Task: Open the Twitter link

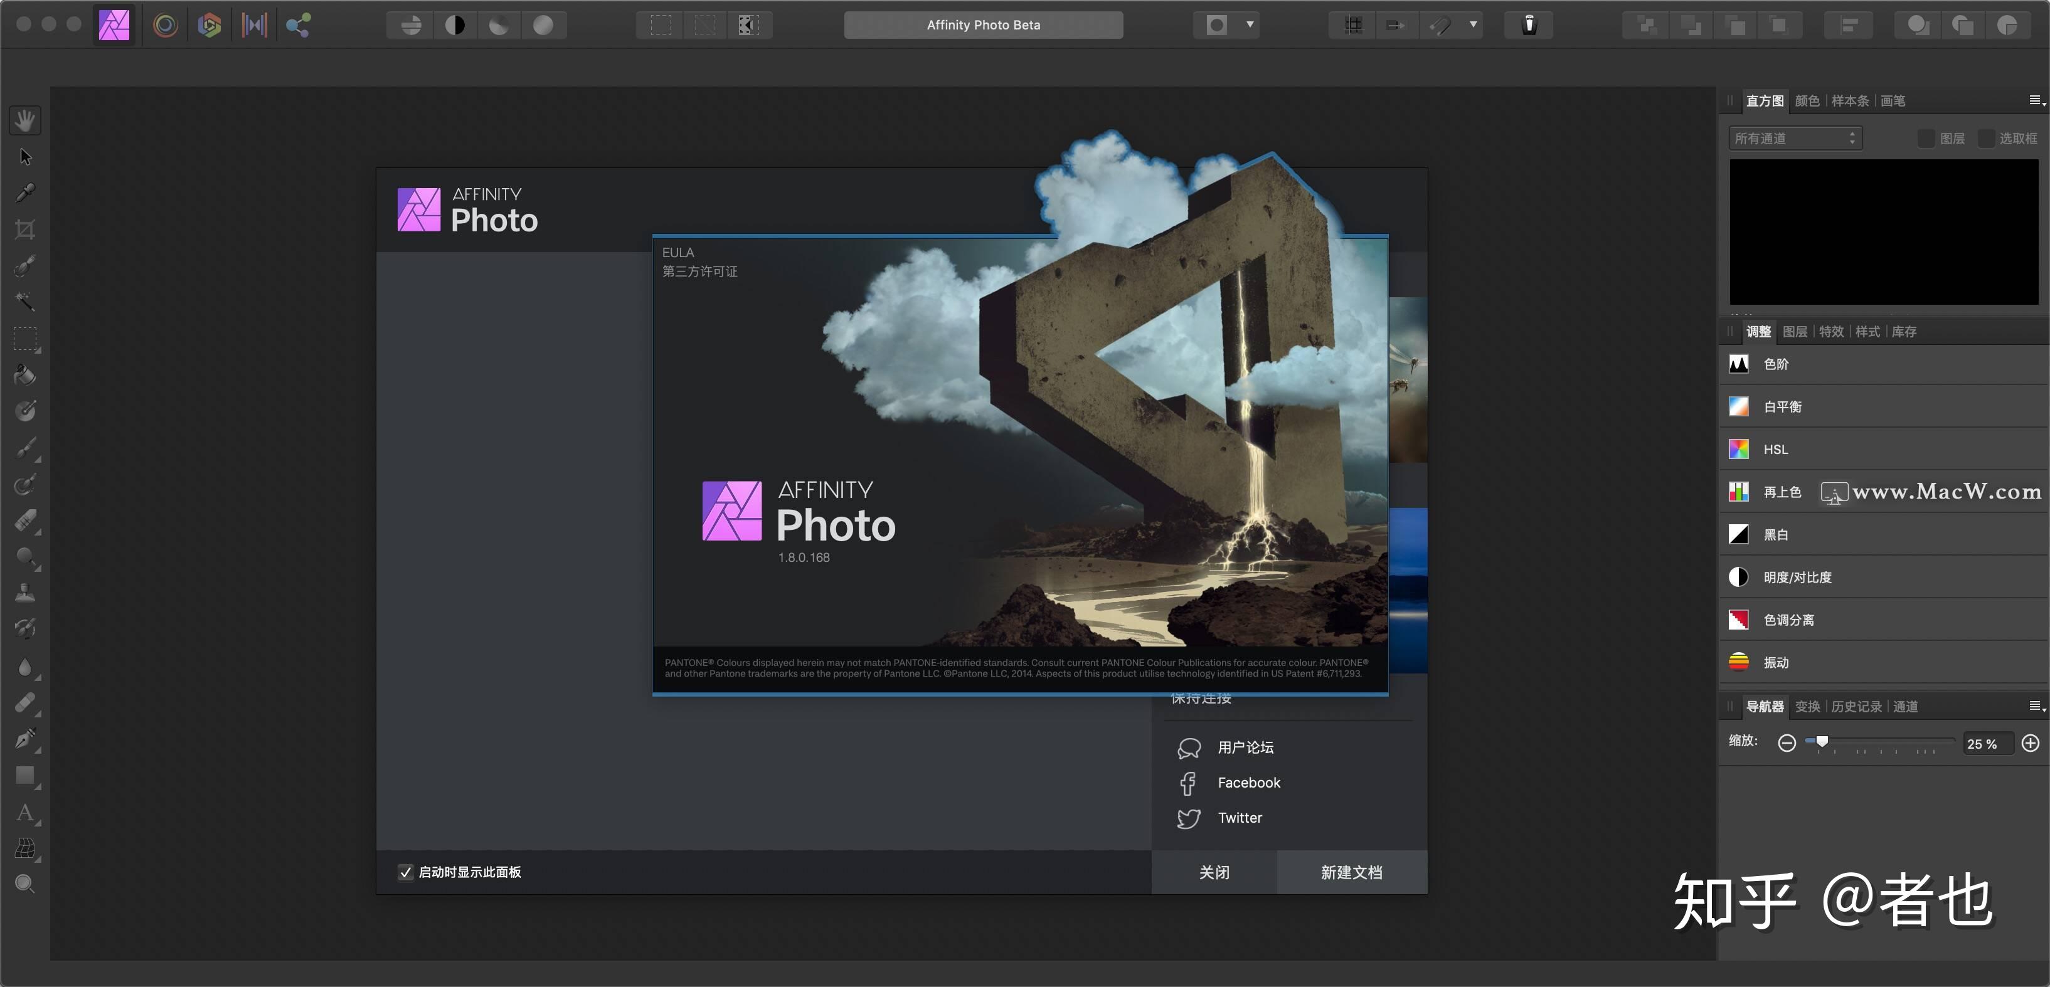Action: click(1240, 818)
